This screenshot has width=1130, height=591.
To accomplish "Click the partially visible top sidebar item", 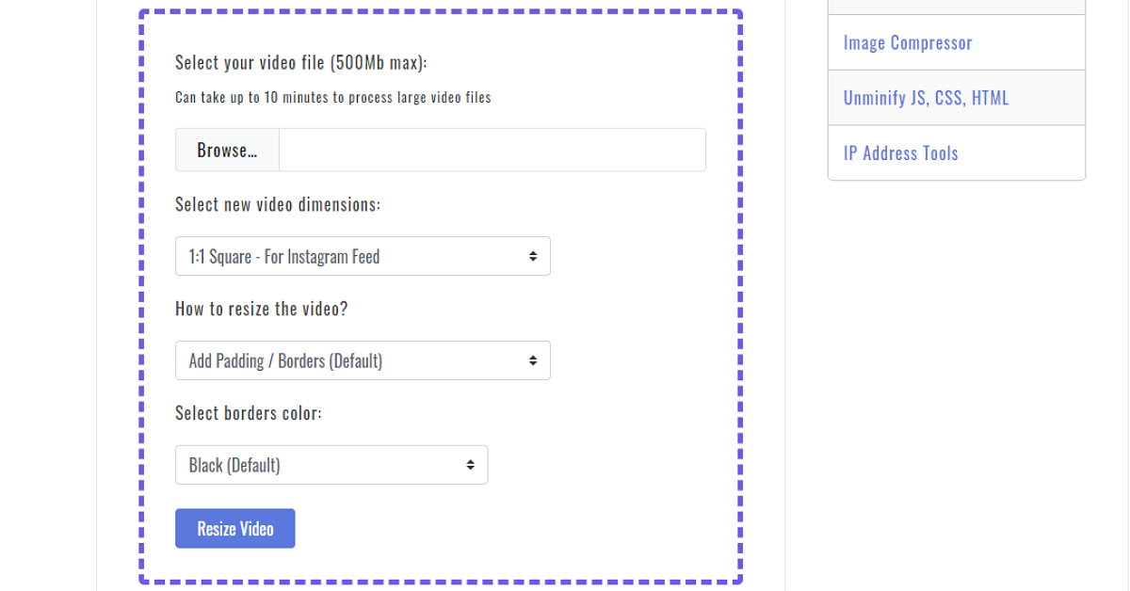I will pyautogui.click(x=956, y=7).
